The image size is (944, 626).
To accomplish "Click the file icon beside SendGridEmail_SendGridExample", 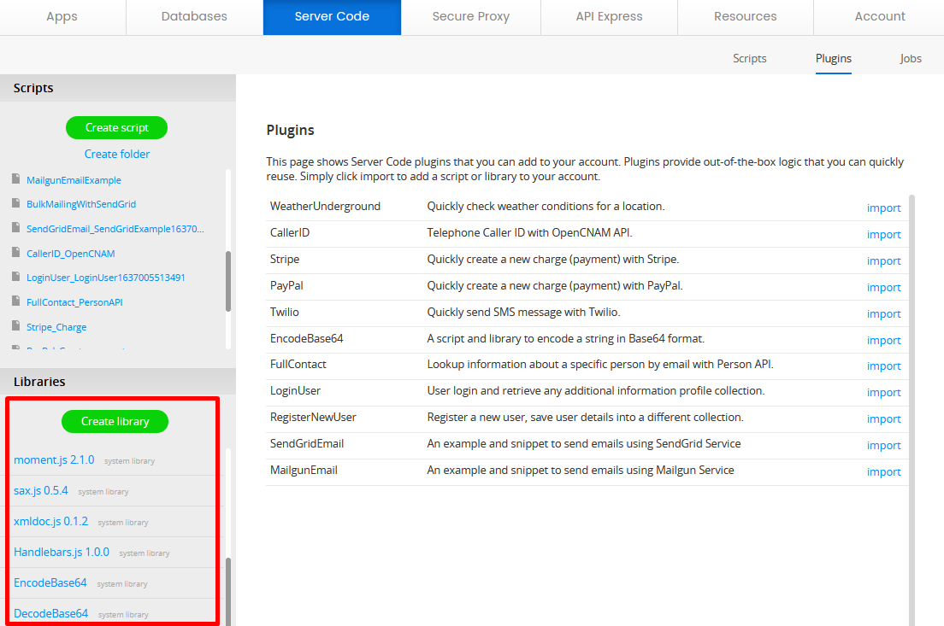I will point(15,227).
